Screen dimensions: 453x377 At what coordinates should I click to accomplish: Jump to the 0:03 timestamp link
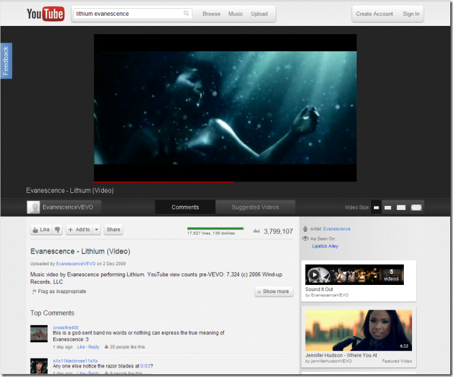tap(145, 366)
